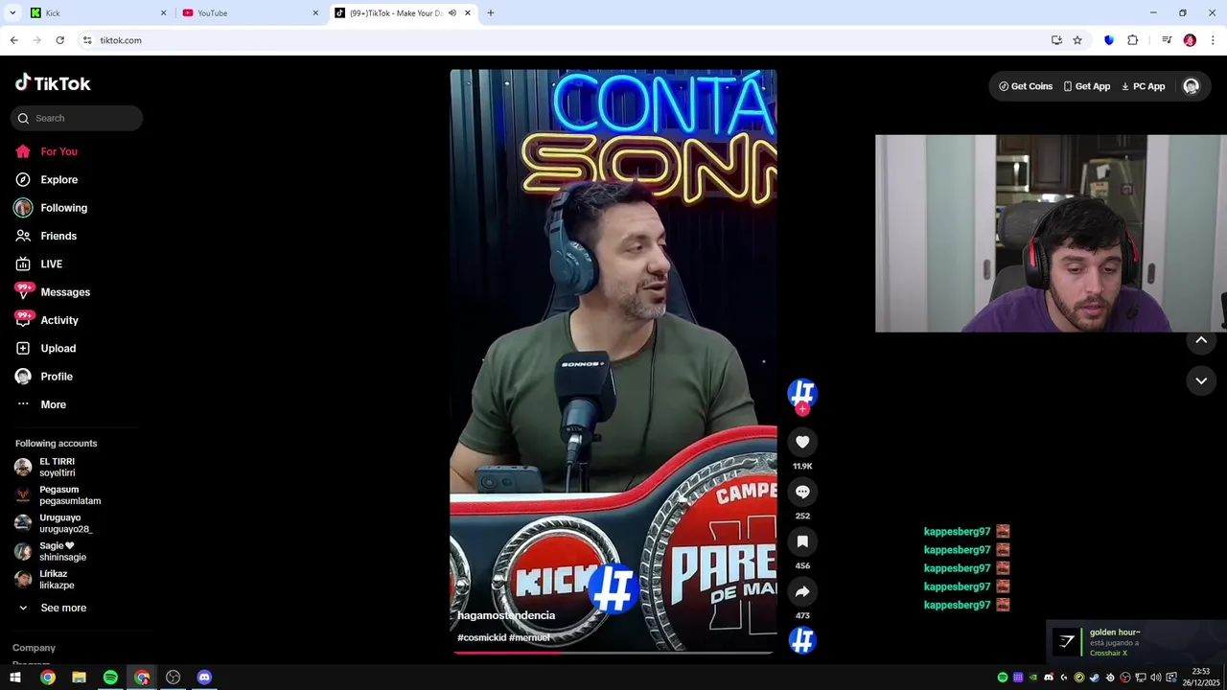Open the Chrome profile avatar
Image resolution: width=1227 pixels, height=690 pixels.
point(1190,40)
